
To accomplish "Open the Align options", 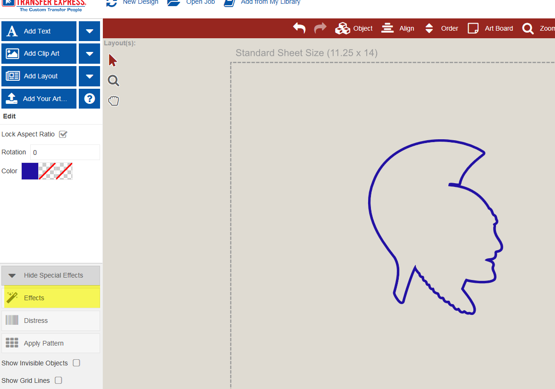I will (387, 28).
